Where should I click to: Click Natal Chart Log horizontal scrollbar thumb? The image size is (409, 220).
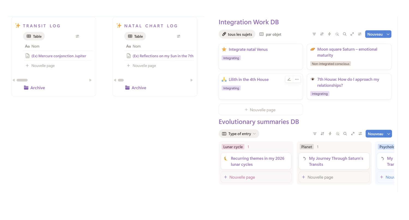pos(121,80)
